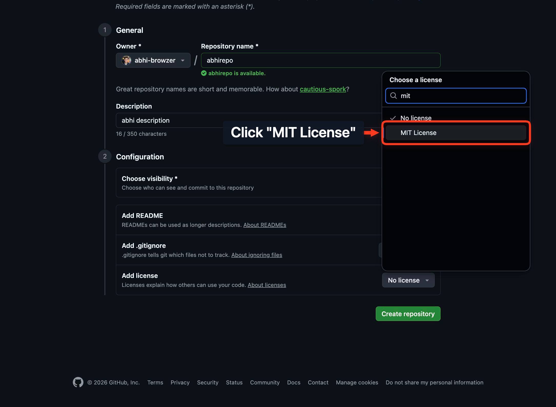Click the 'Choose visibility *' label

150,179
